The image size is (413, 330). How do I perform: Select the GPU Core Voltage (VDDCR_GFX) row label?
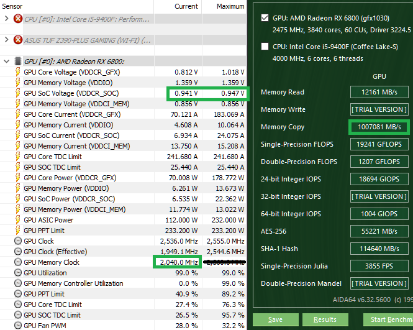[71, 72]
